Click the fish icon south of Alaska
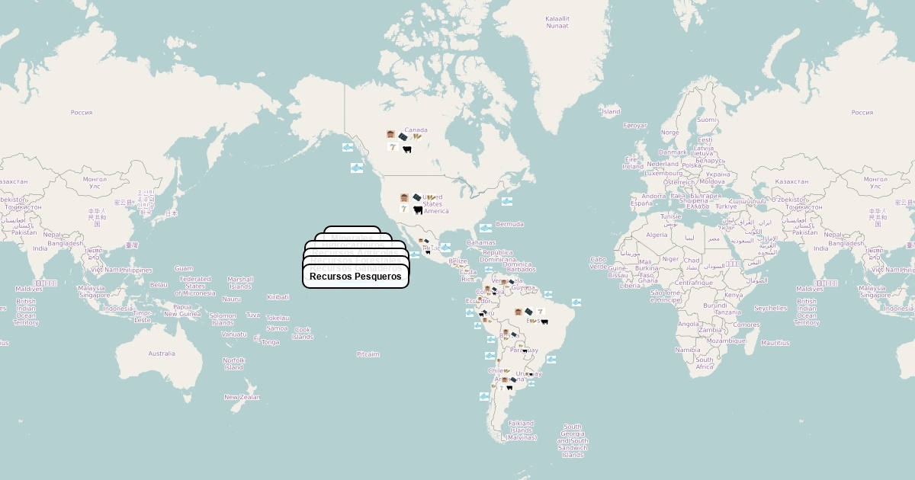The width and height of the screenshot is (915, 480). [348, 146]
